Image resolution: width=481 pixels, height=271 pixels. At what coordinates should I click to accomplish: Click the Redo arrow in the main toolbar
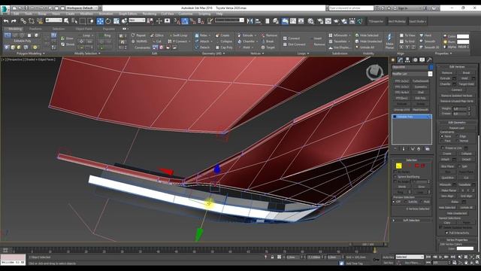[14, 21]
